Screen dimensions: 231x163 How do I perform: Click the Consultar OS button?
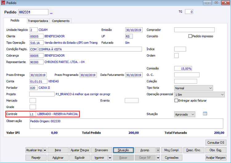coord(216,143)
